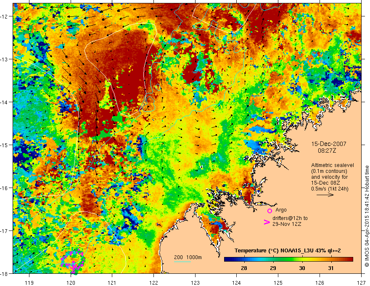Click the latitude axis label -13
The image size is (370, 286).
(x=4, y=59)
